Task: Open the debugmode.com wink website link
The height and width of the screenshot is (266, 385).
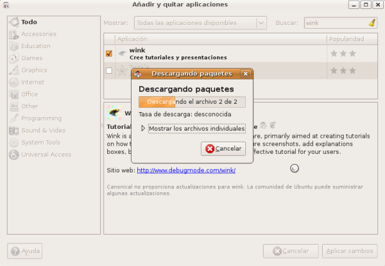Action: [187, 170]
